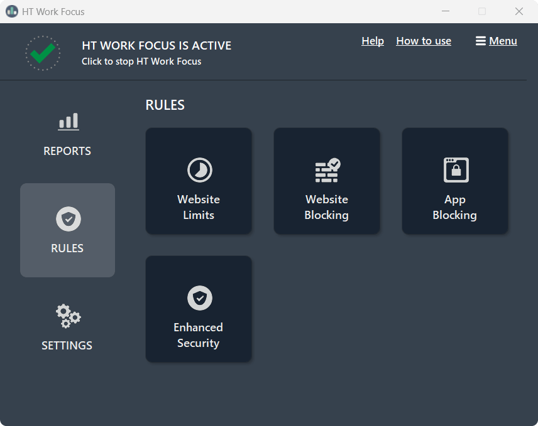
Task: Click the Settings gears icon
Action: coord(68,316)
